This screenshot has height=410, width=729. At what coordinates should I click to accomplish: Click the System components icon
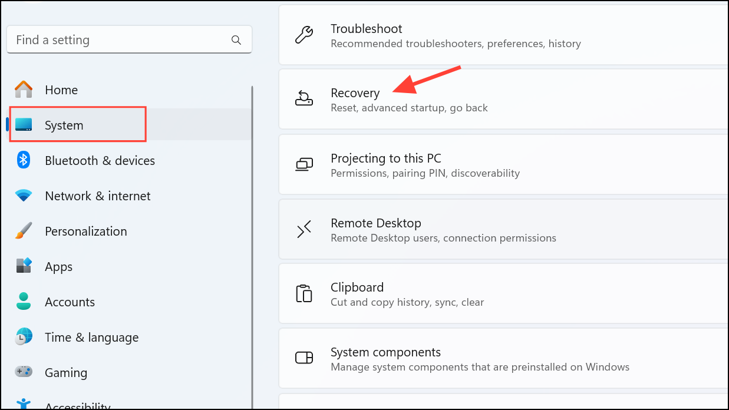click(303, 358)
